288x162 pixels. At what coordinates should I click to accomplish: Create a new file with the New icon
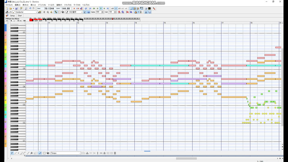(7, 8)
